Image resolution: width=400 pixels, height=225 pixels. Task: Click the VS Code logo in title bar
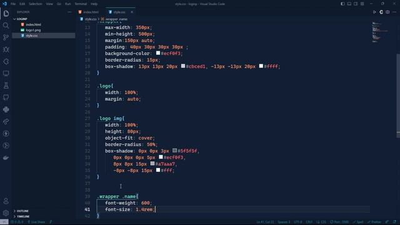[x=4, y=4]
